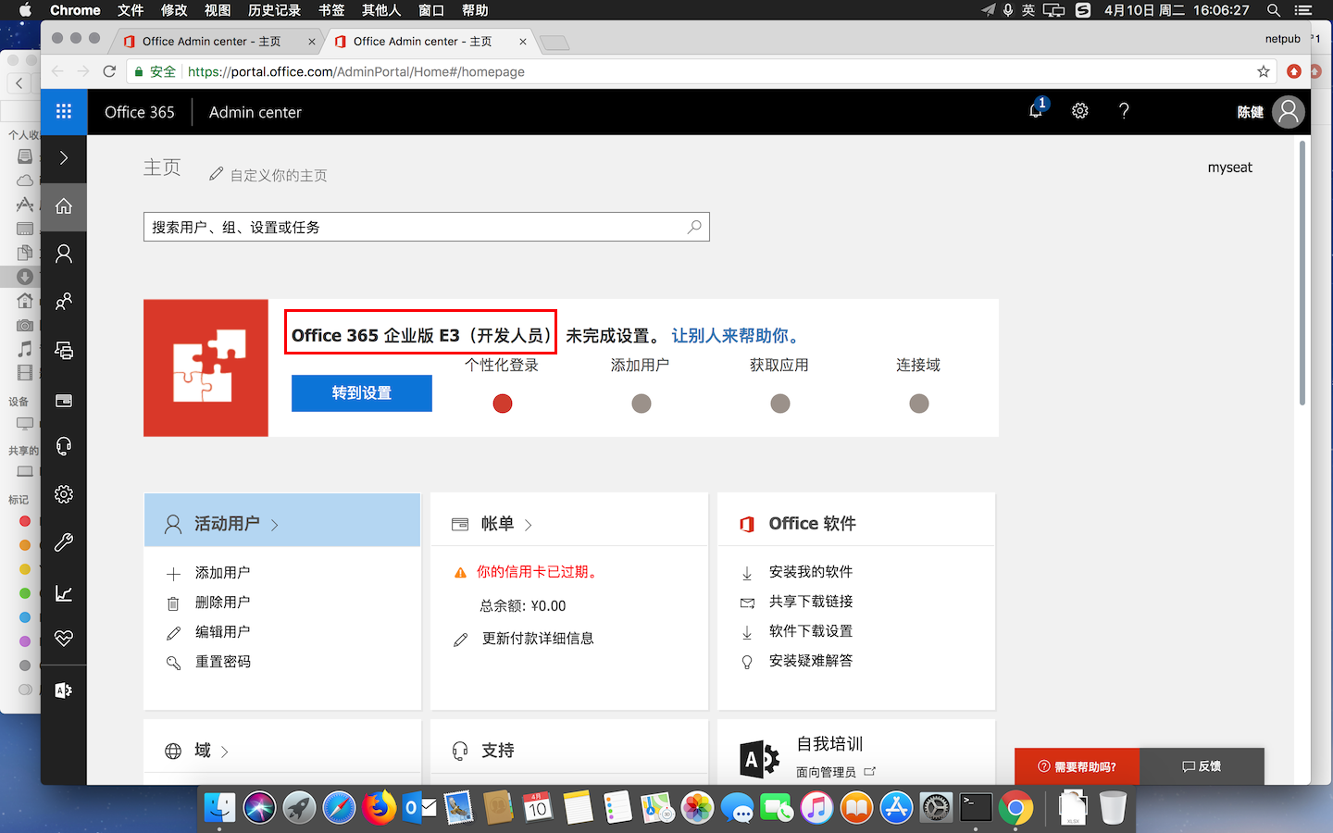Open 自我培训 admin training tile
Viewport: 1333px width, 833px height.
tap(829, 744)
